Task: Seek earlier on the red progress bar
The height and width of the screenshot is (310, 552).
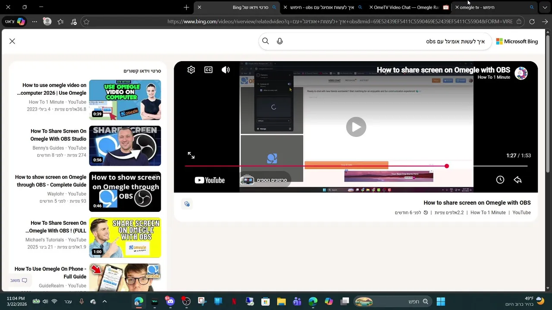Action: pos(315,166)
